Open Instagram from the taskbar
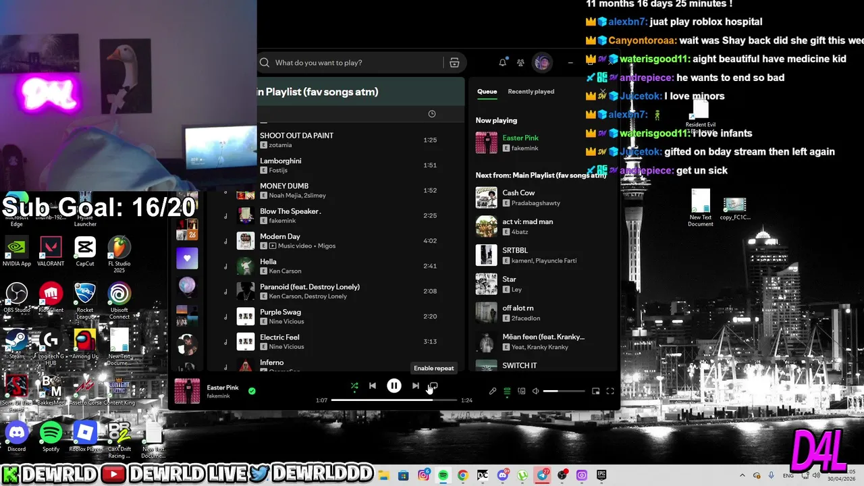Viewport: 864px width, 486px height. pos(423,475)
